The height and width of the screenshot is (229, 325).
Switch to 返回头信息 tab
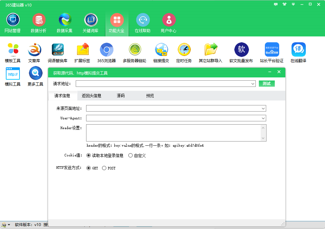[91, 96]
